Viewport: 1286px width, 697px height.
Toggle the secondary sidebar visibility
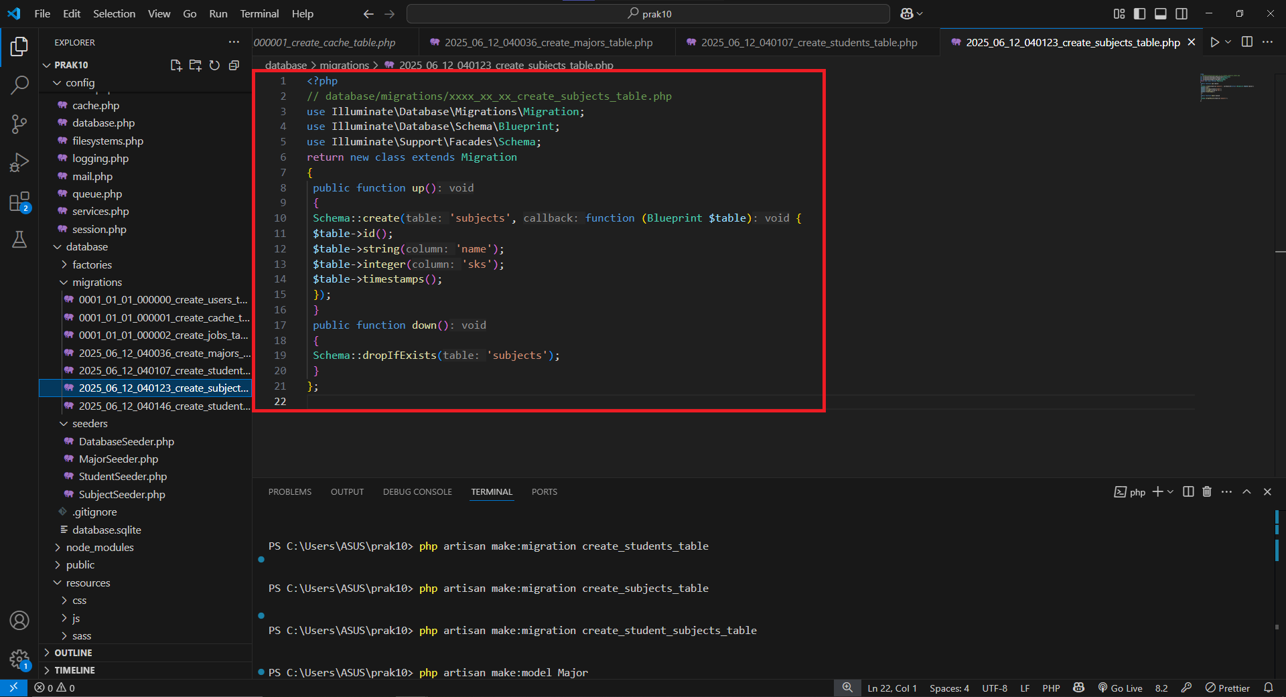tap(1183, 13)
